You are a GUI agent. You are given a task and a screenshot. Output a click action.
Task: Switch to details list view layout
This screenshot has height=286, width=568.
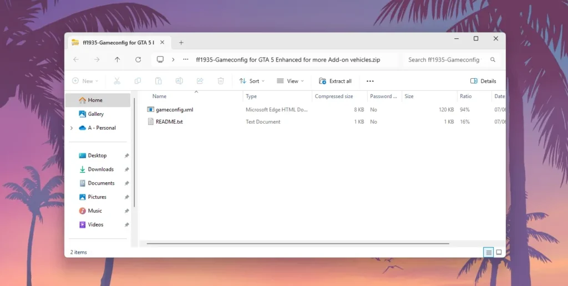(489, 252)
